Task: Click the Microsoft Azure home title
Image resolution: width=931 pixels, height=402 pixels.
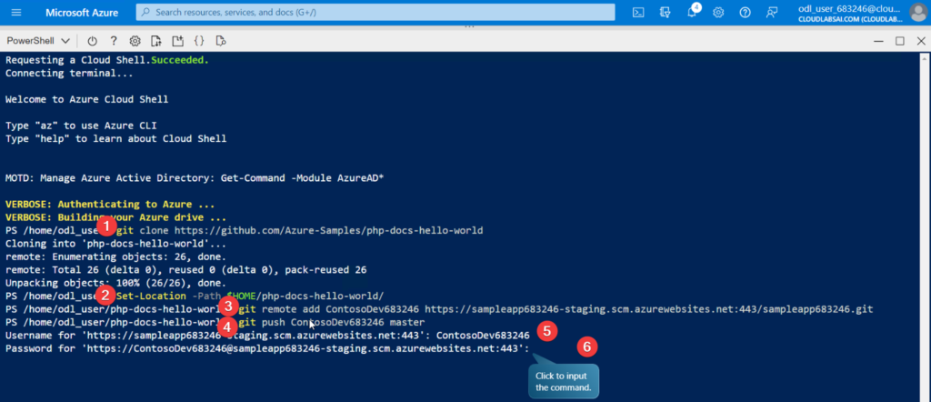Action: tap(82, 13)
